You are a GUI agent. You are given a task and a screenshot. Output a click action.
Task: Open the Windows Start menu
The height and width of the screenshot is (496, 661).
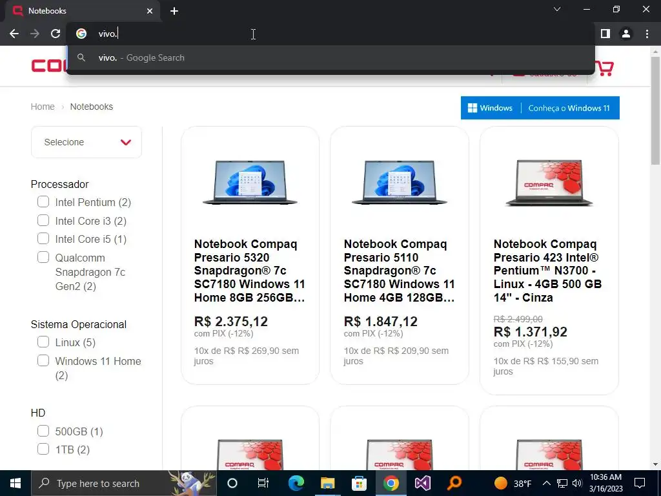(15, 483)
